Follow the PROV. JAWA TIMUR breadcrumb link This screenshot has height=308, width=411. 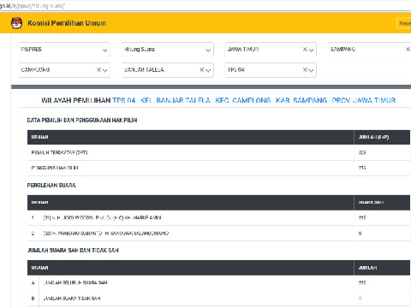point(364,100)
